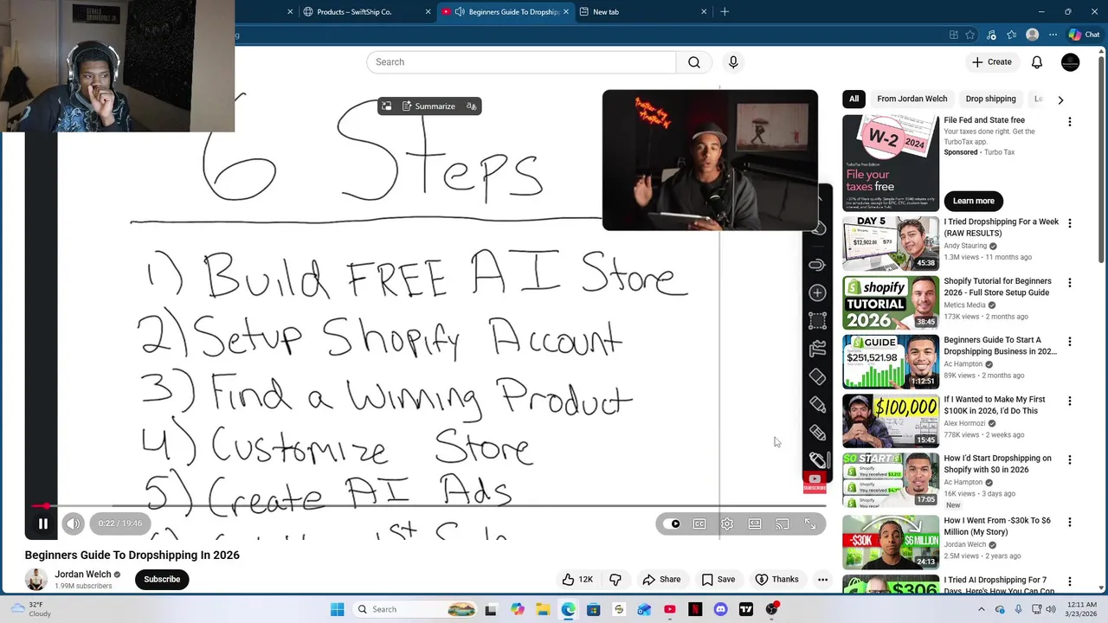Image resolution: width=1108 pixels, height=623 pixels.
Task: Open options for Beginners Guide To Start A Dropshipping
Action: click(x=1070, y=342)
